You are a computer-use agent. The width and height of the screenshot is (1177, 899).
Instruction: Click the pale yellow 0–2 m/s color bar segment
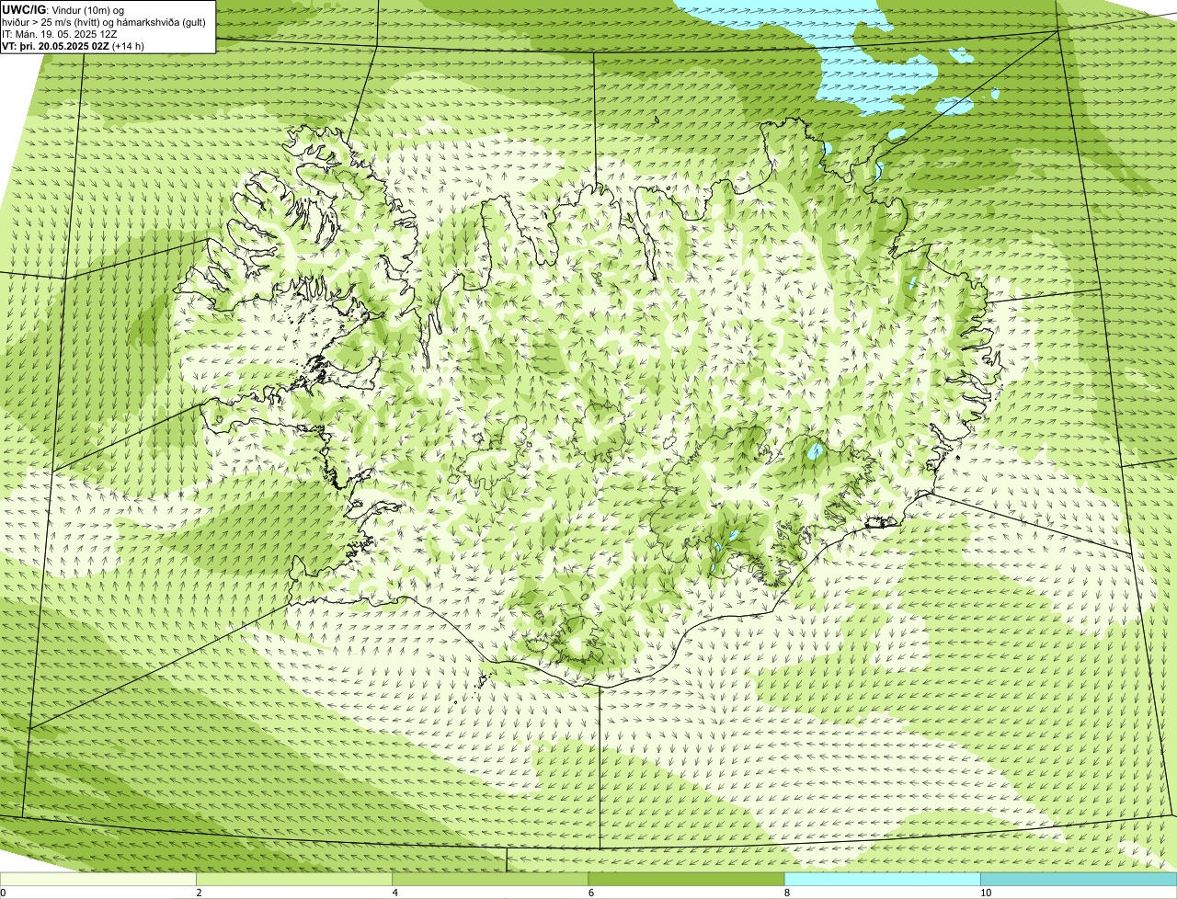(98, 879)
